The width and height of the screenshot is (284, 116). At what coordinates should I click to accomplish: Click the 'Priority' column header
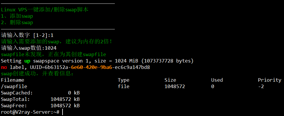pyautogui.click(x=269, y=80)
